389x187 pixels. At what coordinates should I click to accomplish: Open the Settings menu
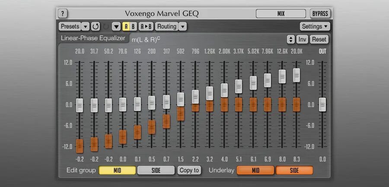click(315, 26)
